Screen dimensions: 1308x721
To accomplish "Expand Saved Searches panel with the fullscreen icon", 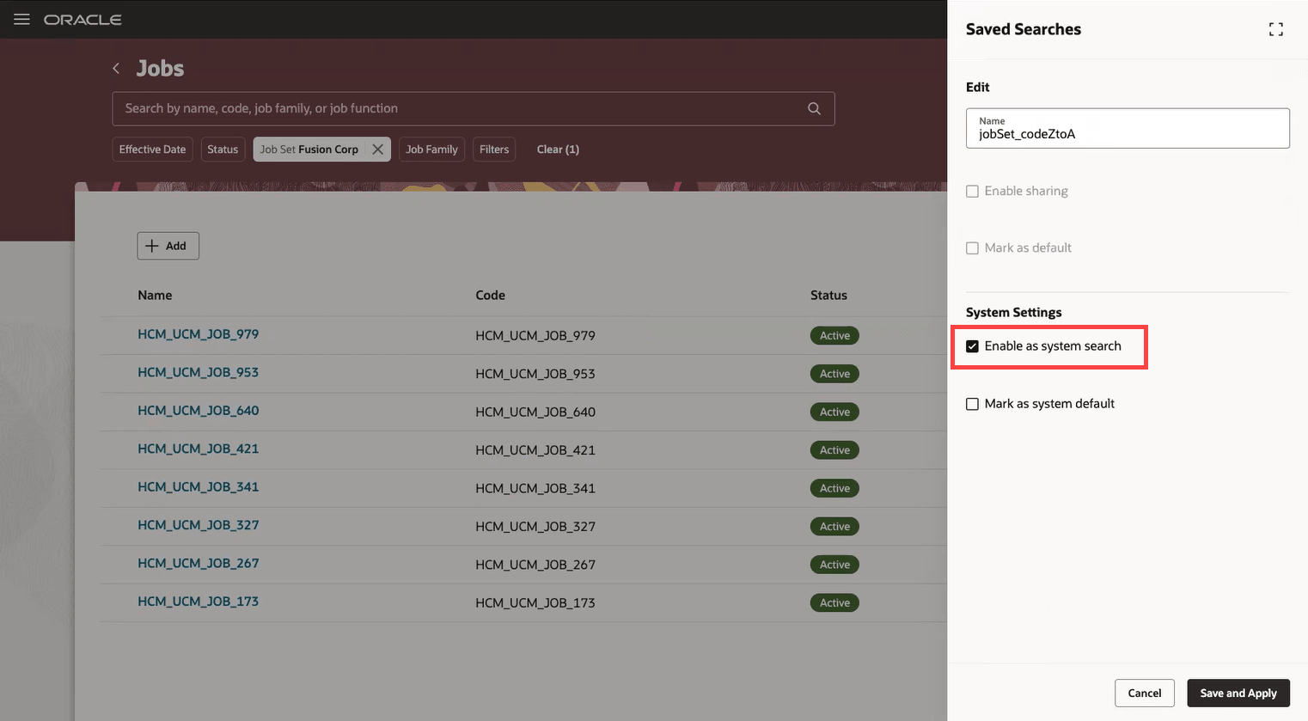I will pyautogui.click(x=1276, y=28).
